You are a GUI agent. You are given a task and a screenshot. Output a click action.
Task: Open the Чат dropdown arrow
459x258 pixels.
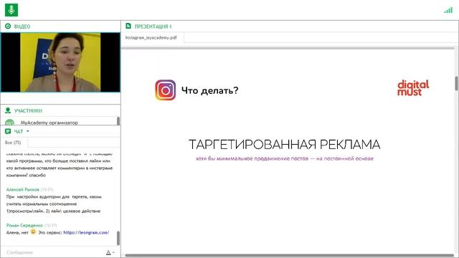(28, 131)
